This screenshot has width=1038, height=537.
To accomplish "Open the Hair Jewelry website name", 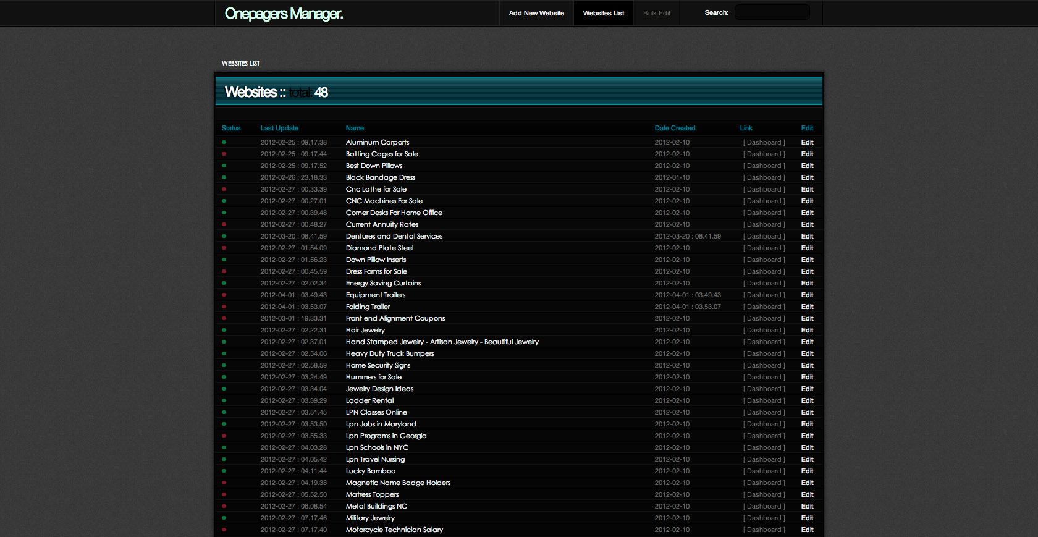I will (x=365, y=330).
